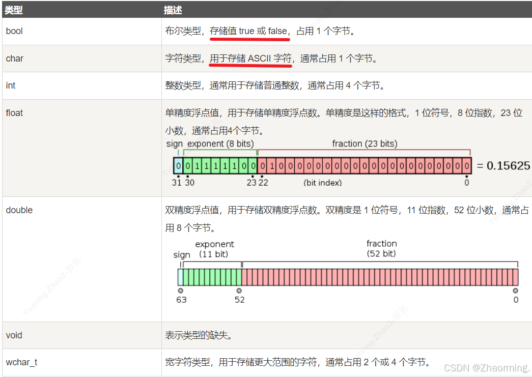The image size is (532, 377).
Task: Click the = 0.15625 result value
Action: 503,166
